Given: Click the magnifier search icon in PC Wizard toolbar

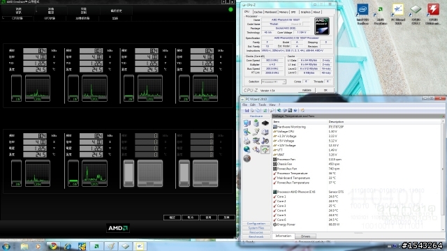Looking at the screenshot, I should 272,110.
